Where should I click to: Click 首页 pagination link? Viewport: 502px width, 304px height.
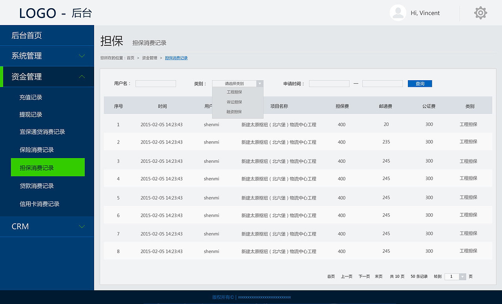point(331,277)
